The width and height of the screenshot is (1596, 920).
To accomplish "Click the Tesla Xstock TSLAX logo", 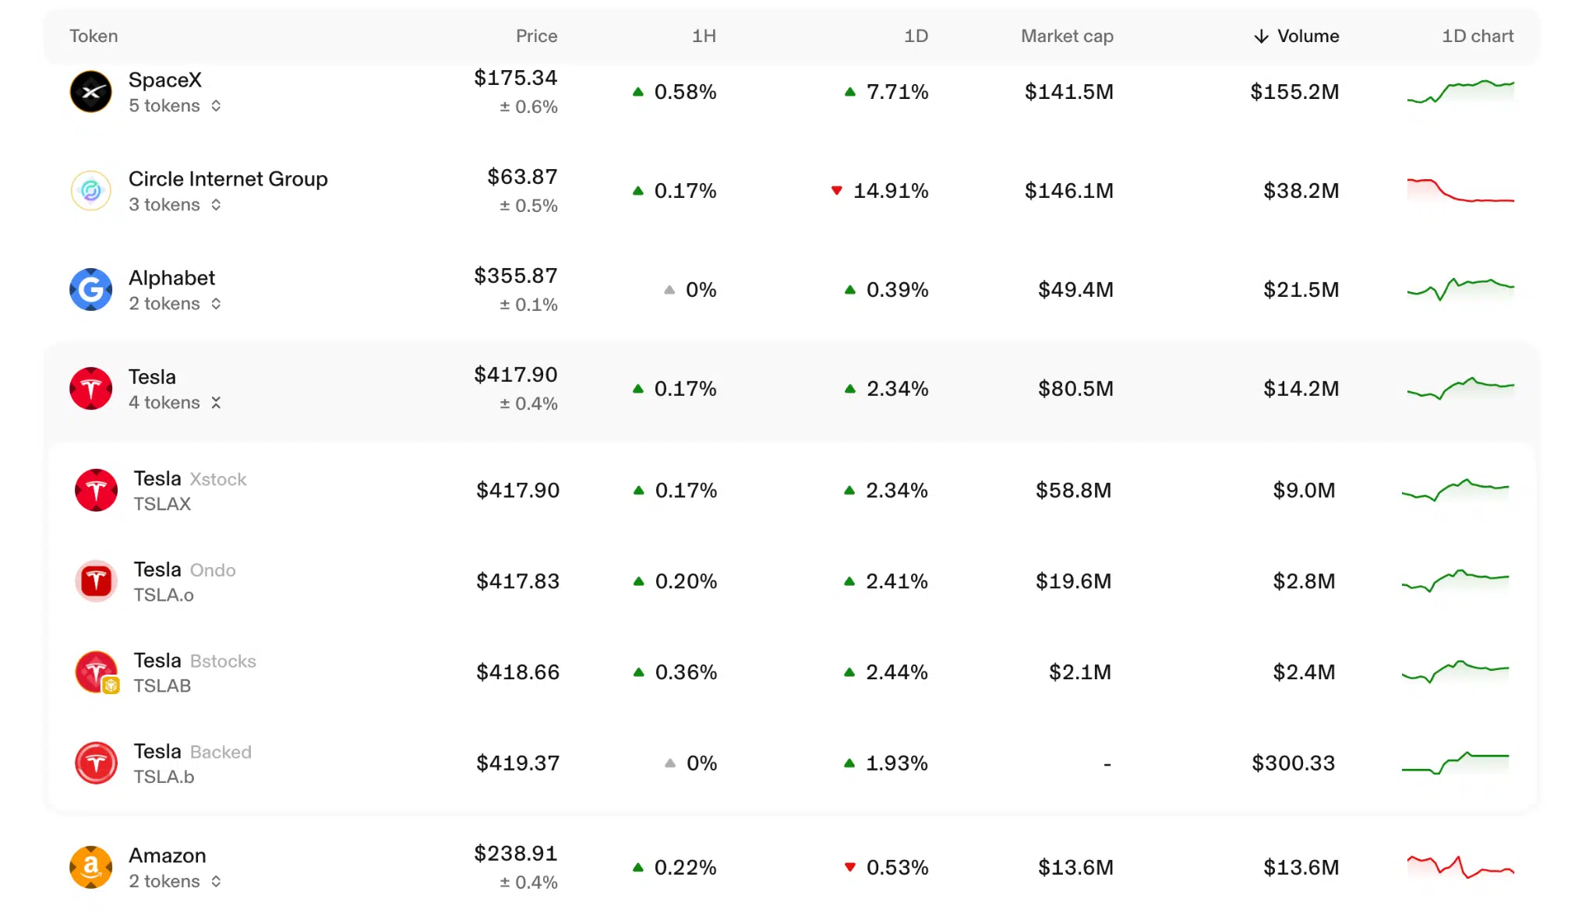I will 96,490.
